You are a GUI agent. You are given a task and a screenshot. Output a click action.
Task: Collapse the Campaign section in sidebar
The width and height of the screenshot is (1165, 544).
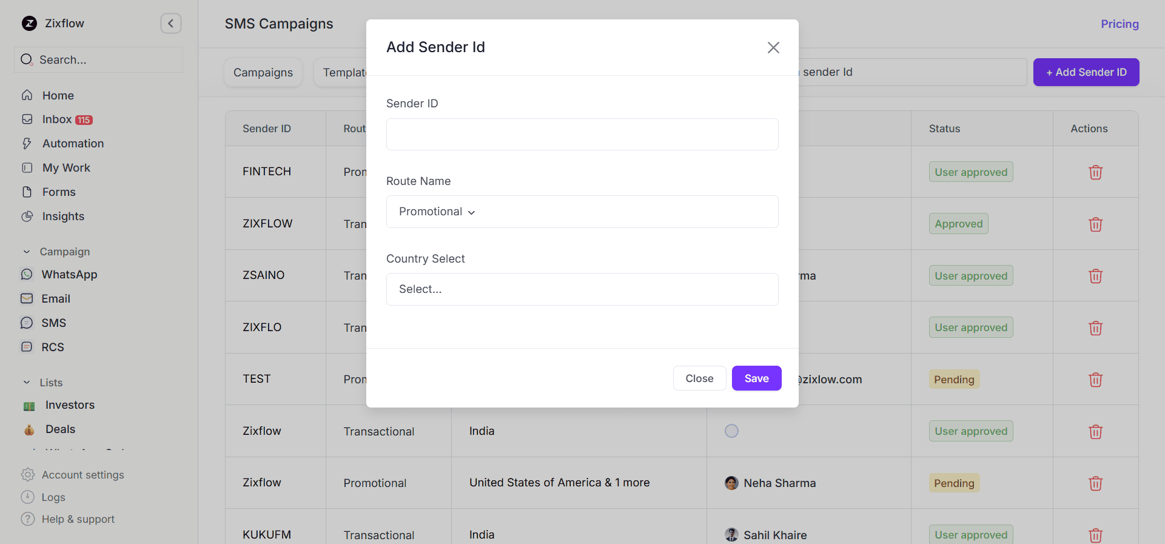pyautogui.click(x=26, y=251)
